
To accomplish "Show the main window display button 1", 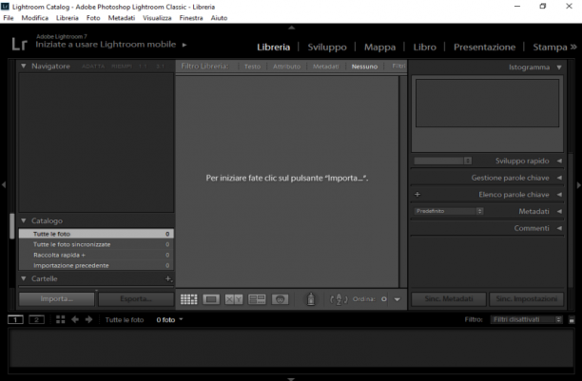I will (x=15, y=319).
